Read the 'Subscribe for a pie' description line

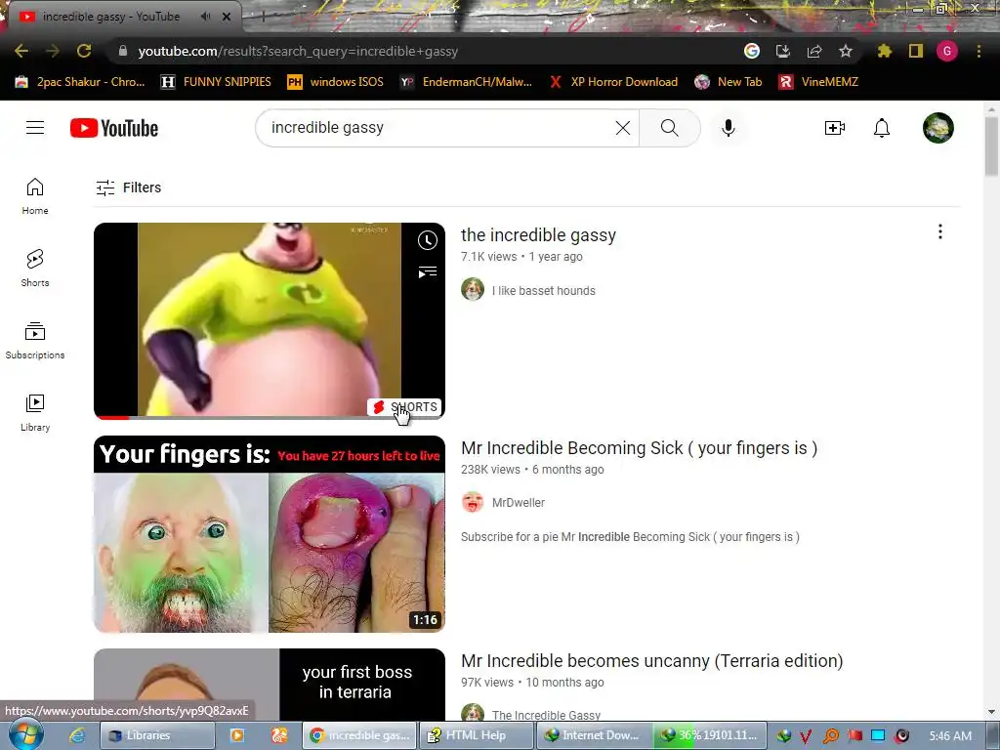(x=630, y=537)
